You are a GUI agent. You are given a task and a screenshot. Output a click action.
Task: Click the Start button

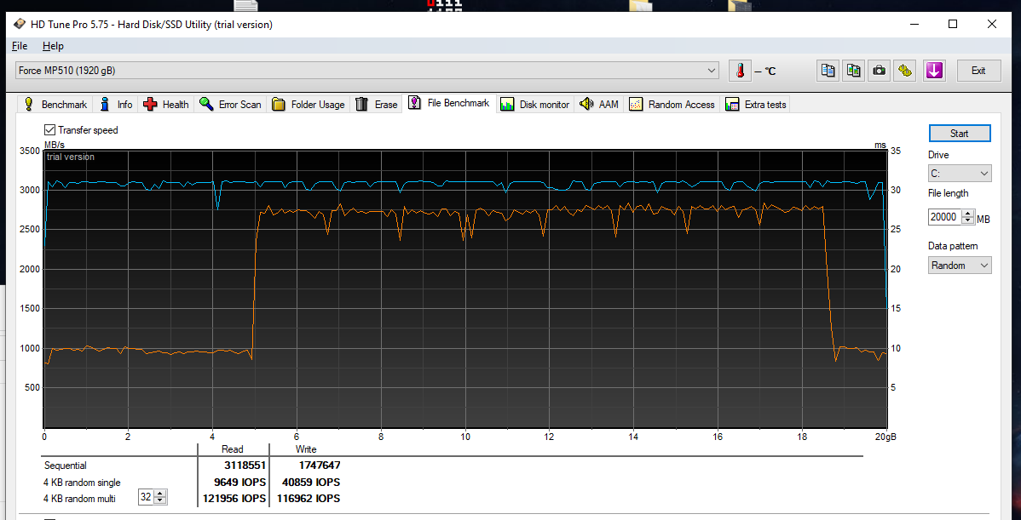(x=960, y=134)
